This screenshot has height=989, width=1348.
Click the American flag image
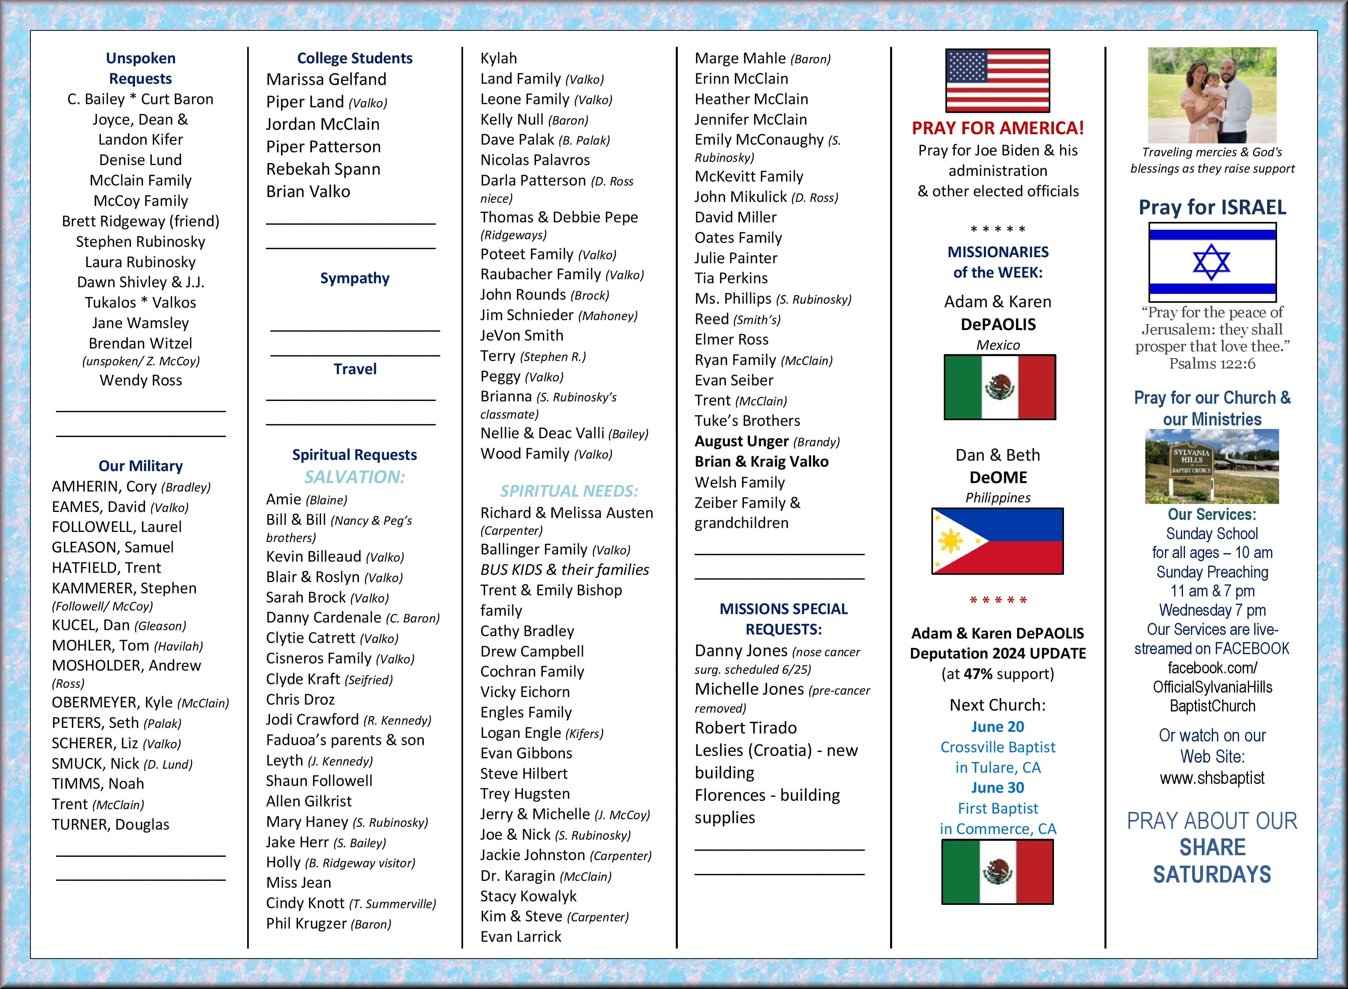pyautogui.click(x=997, y=80)
